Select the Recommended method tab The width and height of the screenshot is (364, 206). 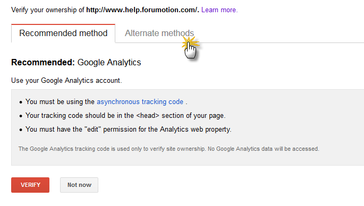point(63,33)
